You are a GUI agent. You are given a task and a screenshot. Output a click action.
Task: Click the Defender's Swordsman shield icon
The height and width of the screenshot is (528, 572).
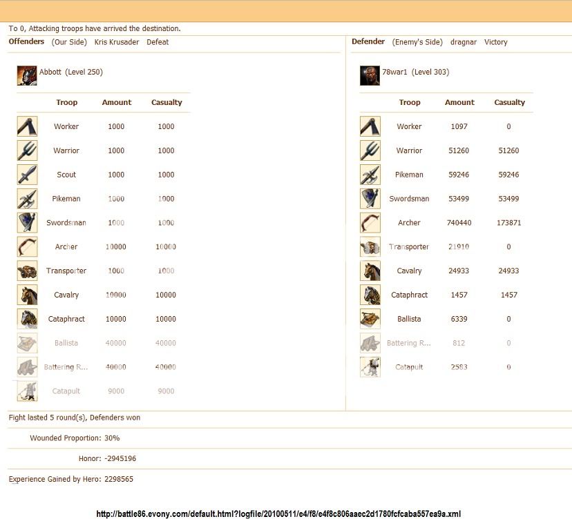[x=370, y=199]
